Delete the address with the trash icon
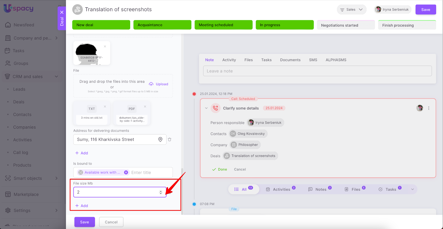The image size is (443, 229). [169, 140]
